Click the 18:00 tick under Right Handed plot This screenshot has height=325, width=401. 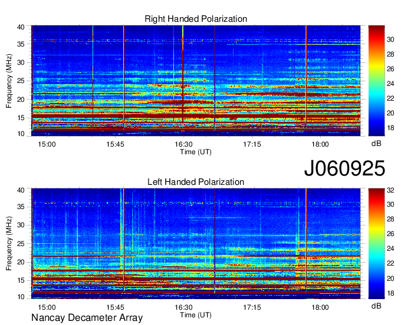click(x=320, y=144)
